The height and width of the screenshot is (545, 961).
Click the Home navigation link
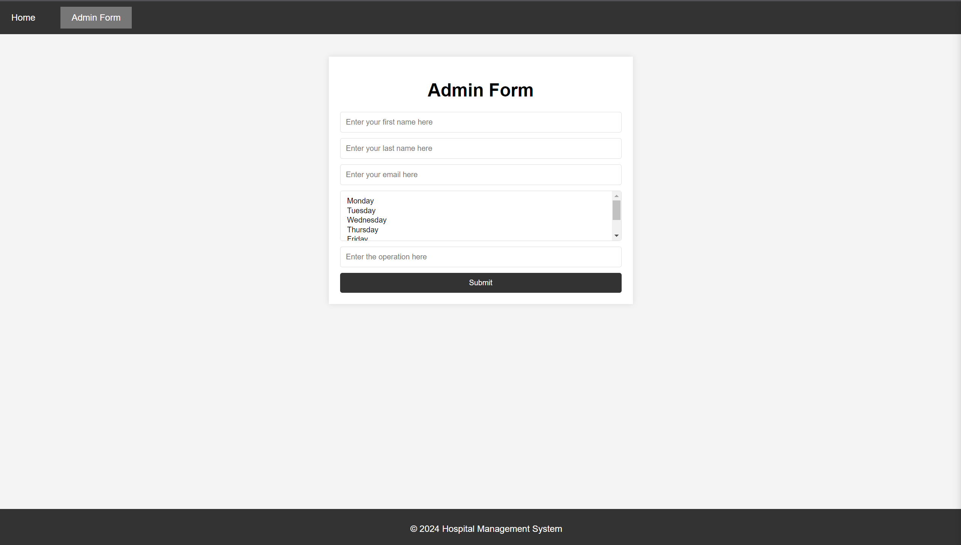(x=23, y=18)
